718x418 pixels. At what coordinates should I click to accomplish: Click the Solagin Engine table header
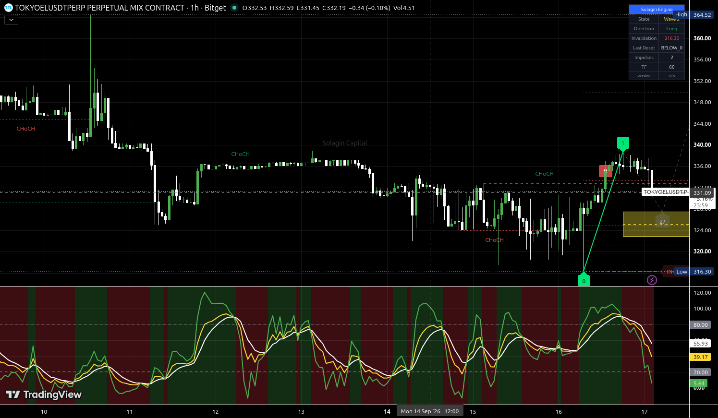(657, 9)
